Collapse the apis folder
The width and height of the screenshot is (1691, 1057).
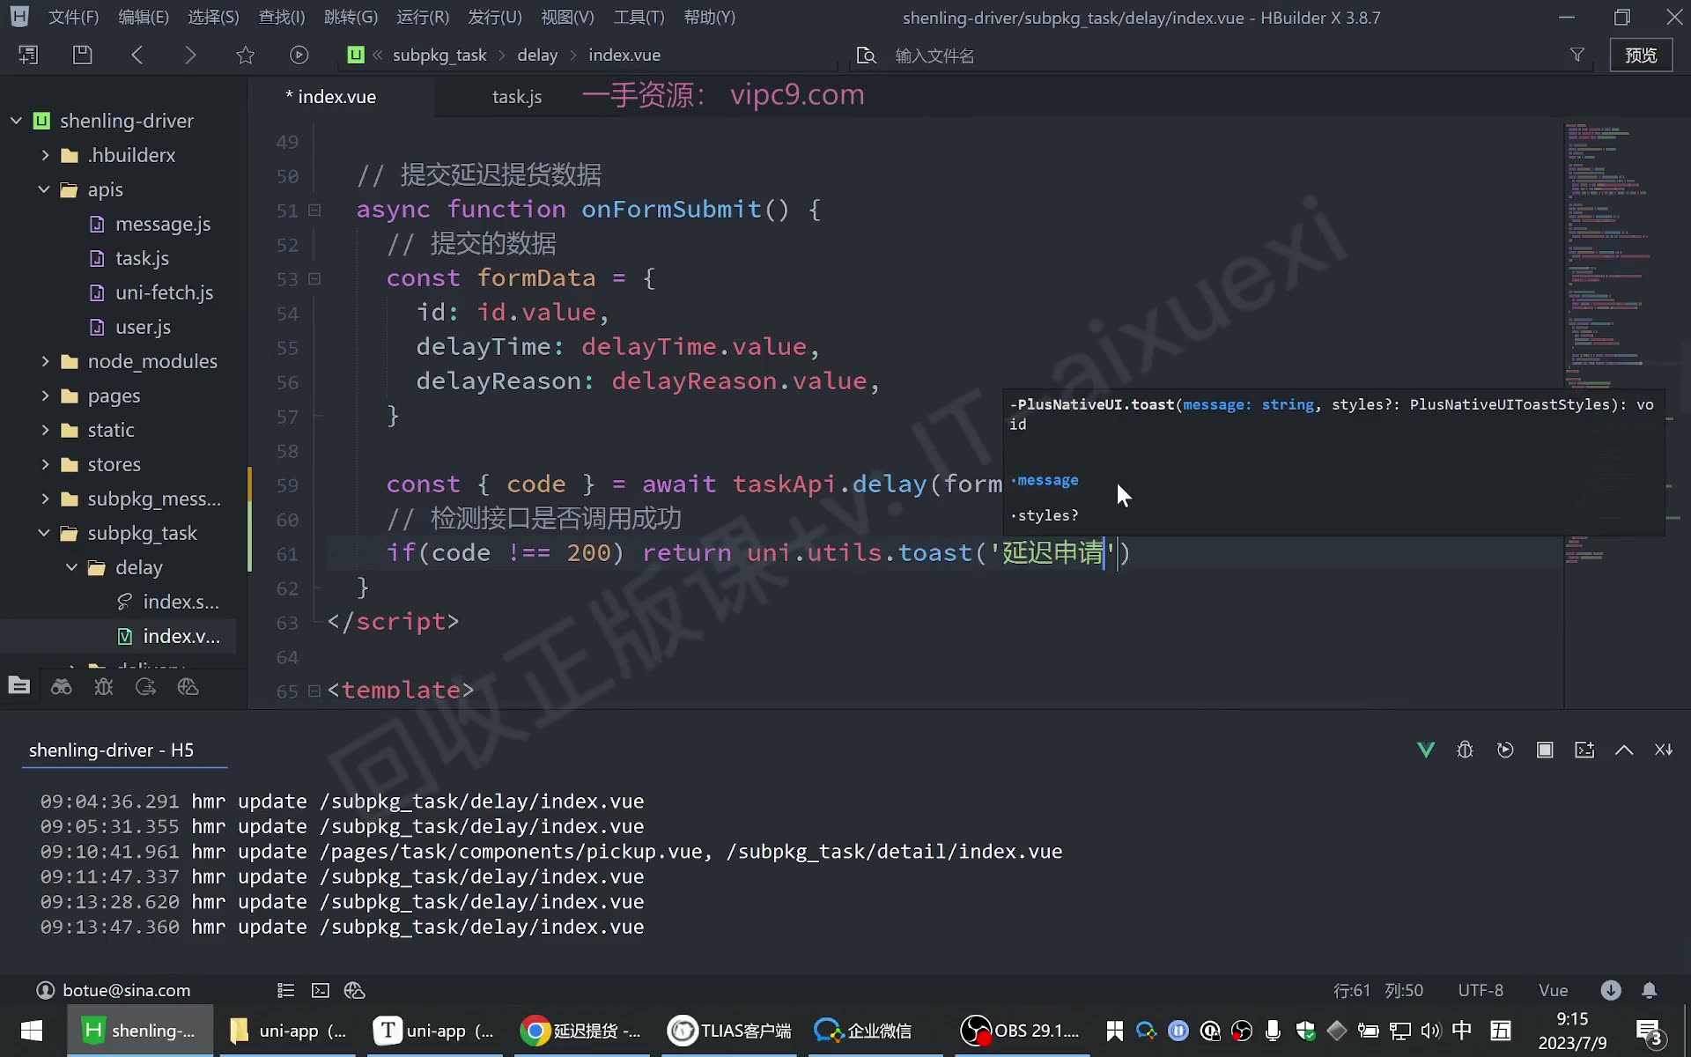tap(44, 189)
